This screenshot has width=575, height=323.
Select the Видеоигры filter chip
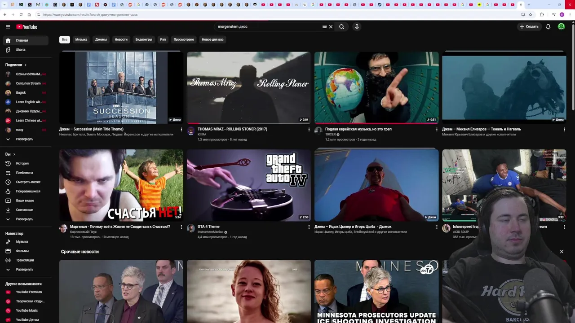[144, 39]
